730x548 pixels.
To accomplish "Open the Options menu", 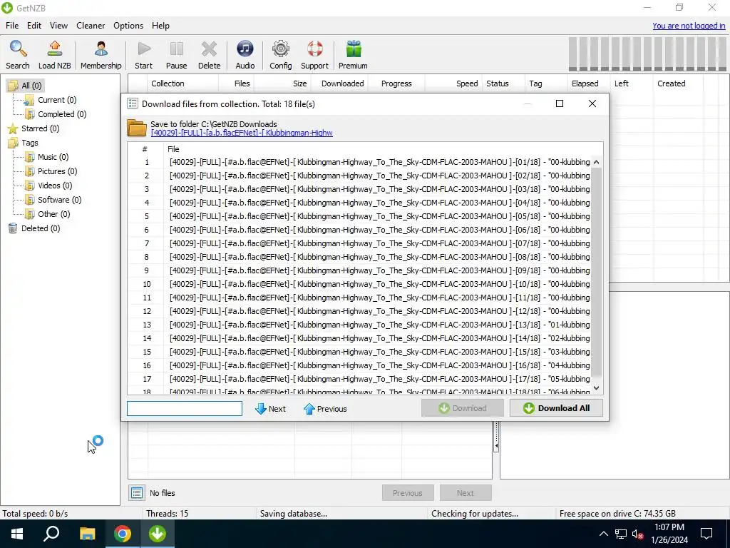I will pos(128,26).
